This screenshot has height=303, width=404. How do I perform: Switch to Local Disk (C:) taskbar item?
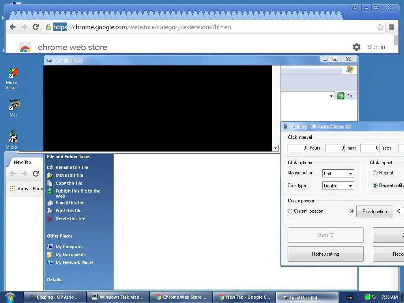click(307, 297)
